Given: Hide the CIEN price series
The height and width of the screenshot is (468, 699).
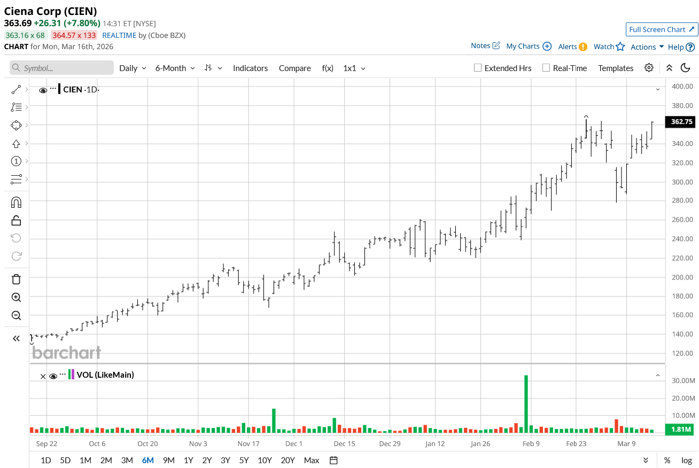Looking at the screenshot, I should tap(43, 90).
